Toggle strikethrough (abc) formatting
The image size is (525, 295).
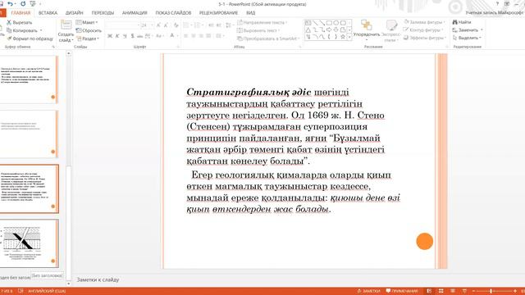[x=140, y=36]
